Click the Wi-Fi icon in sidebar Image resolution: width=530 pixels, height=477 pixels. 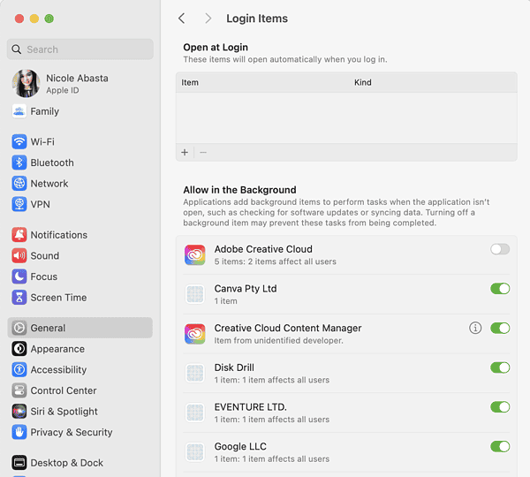click(19, 141)
